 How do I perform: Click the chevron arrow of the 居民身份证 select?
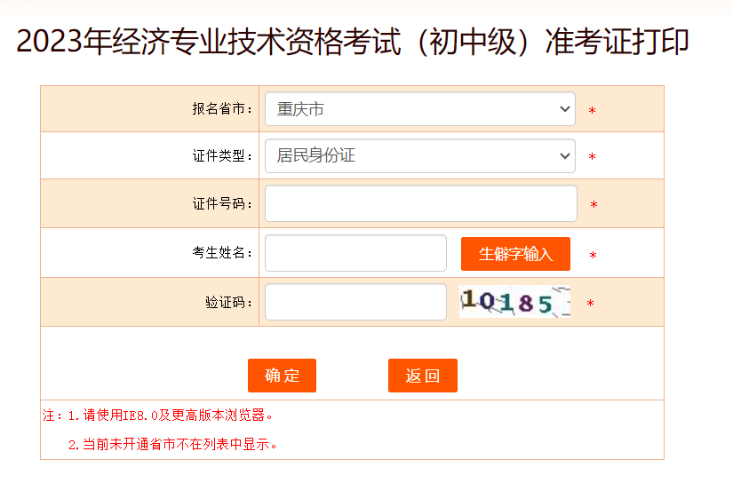[565, 155]
